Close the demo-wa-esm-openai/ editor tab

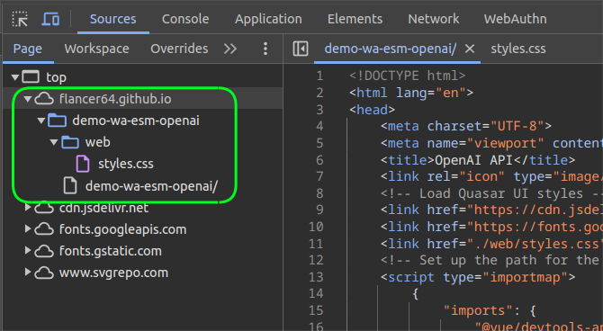[x=470, y=49]
